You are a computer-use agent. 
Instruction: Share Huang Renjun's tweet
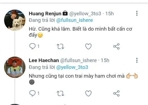coord(116,46)
